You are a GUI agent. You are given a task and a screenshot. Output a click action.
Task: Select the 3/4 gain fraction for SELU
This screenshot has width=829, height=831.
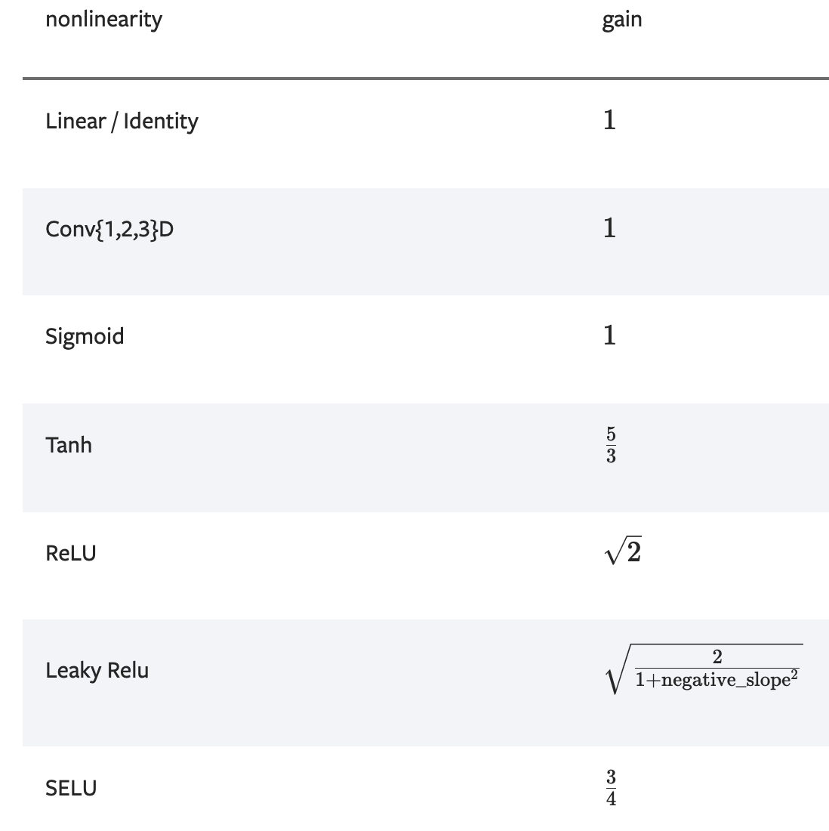coord(611,788)
